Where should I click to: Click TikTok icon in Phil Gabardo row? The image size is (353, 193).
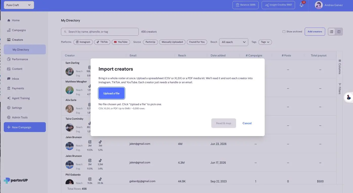pyautogui.click(x=100, y=179)
